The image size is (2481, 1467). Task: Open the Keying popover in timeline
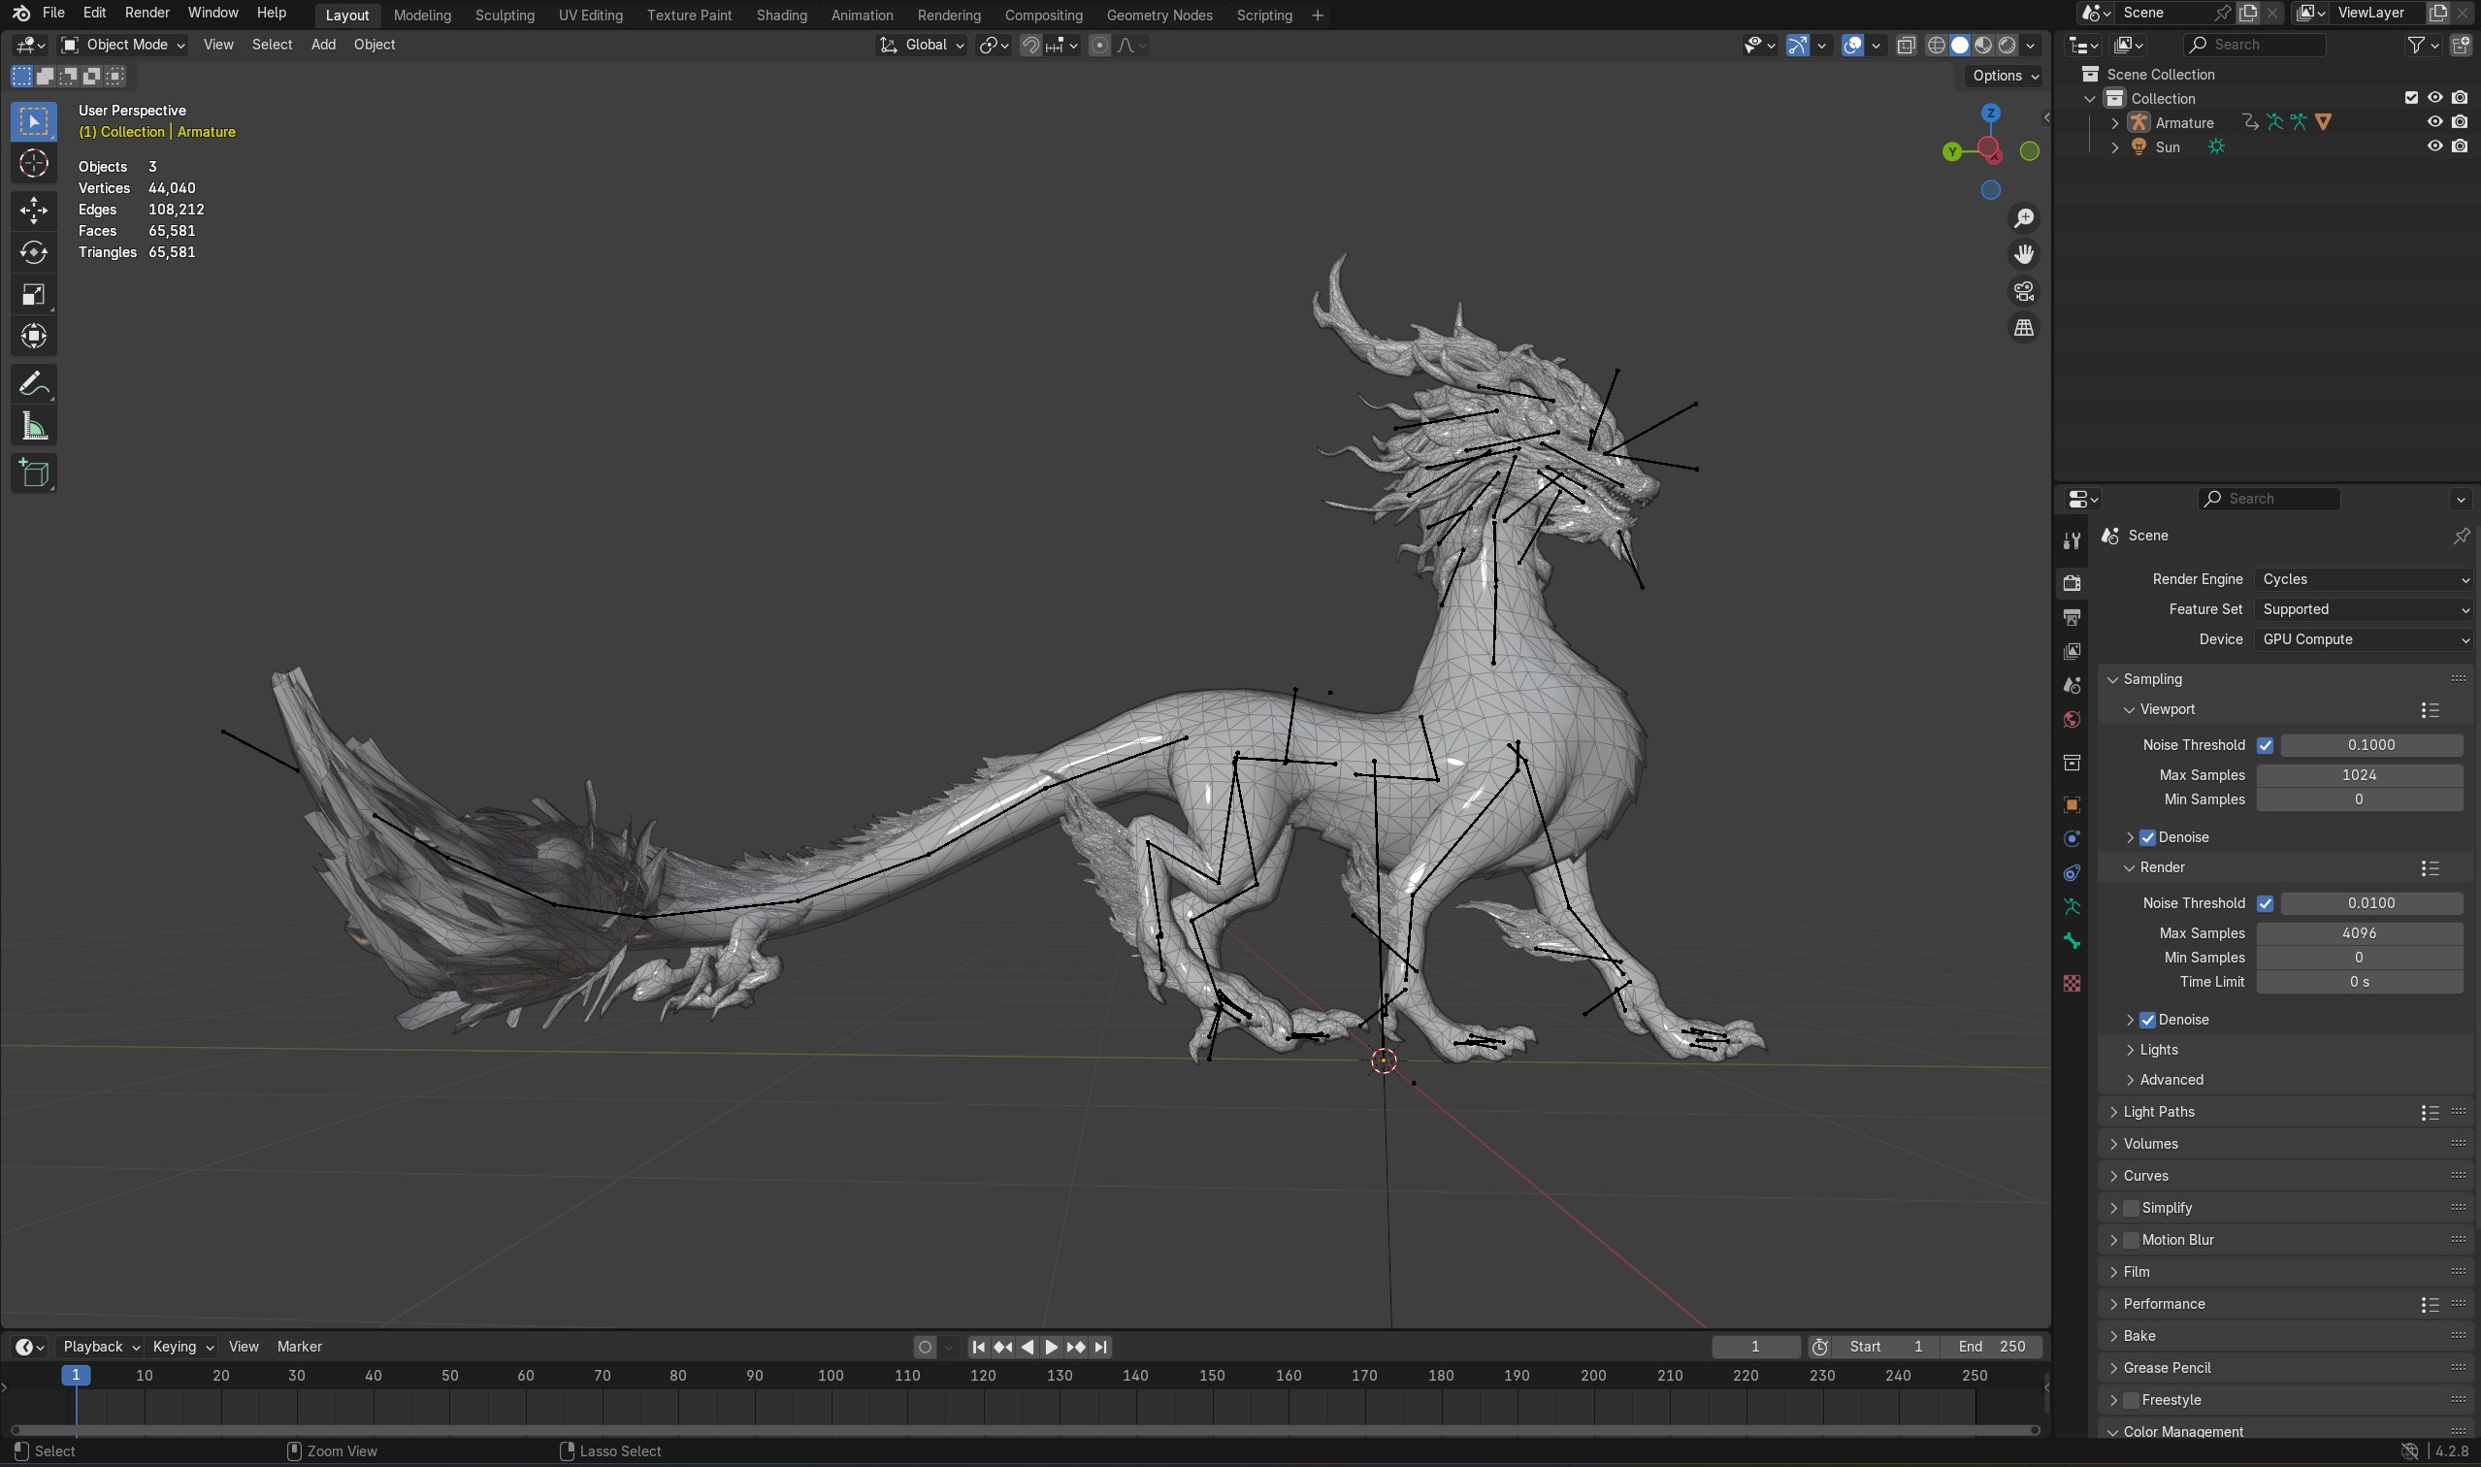tap(182, 1347)
